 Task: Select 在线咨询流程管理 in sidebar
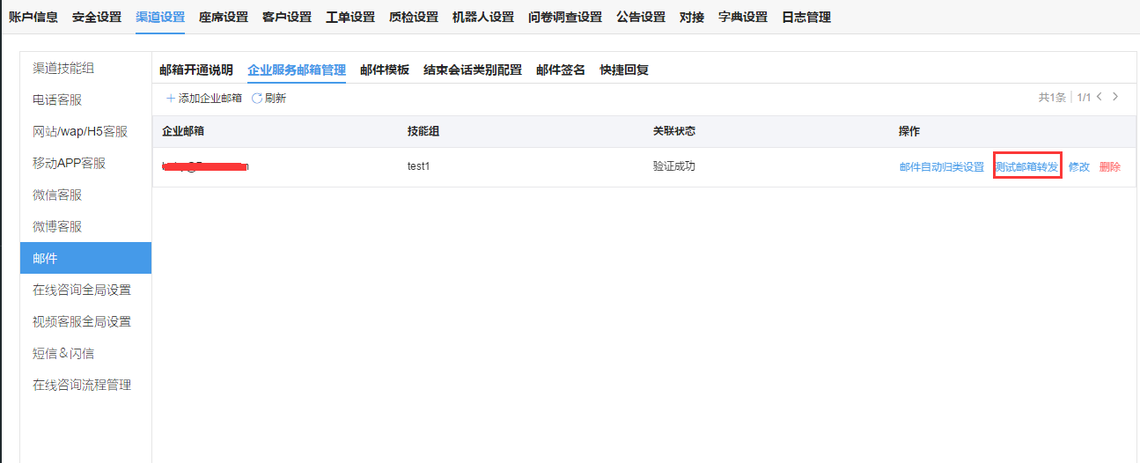85,385
